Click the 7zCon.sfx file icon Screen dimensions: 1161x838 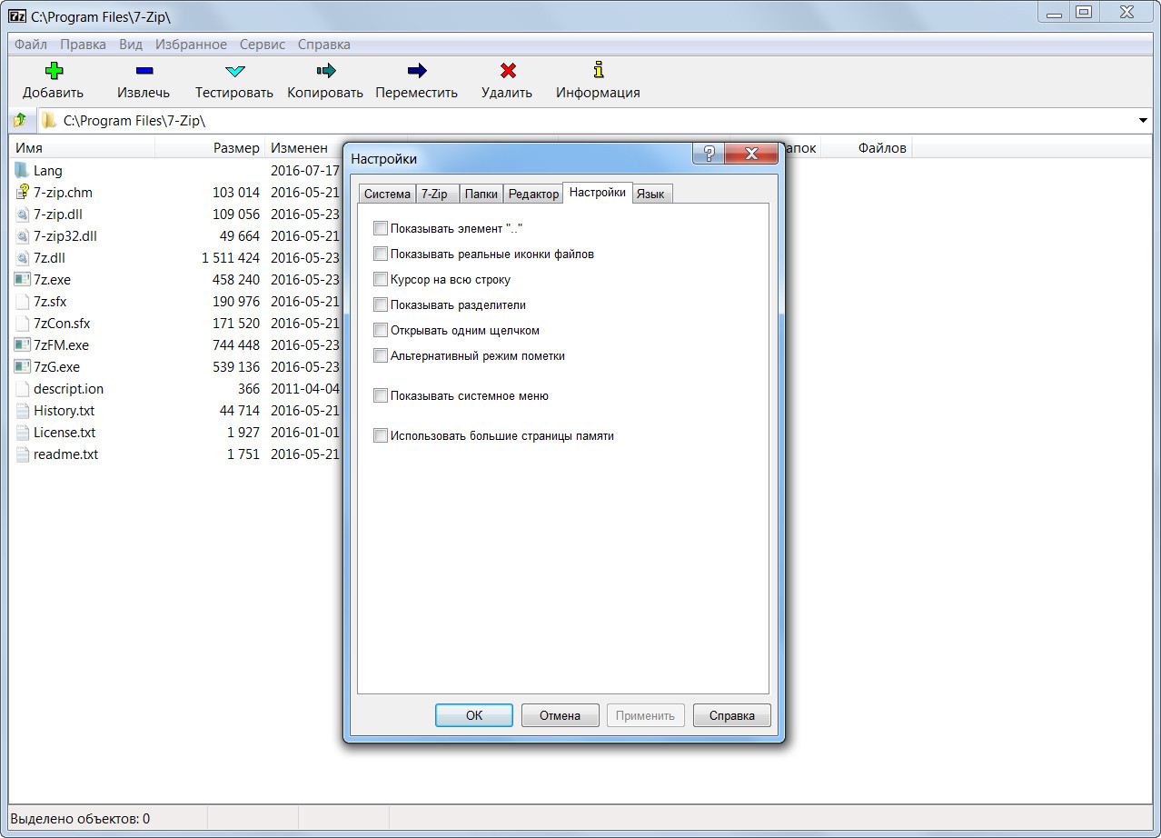click(23, 323)
